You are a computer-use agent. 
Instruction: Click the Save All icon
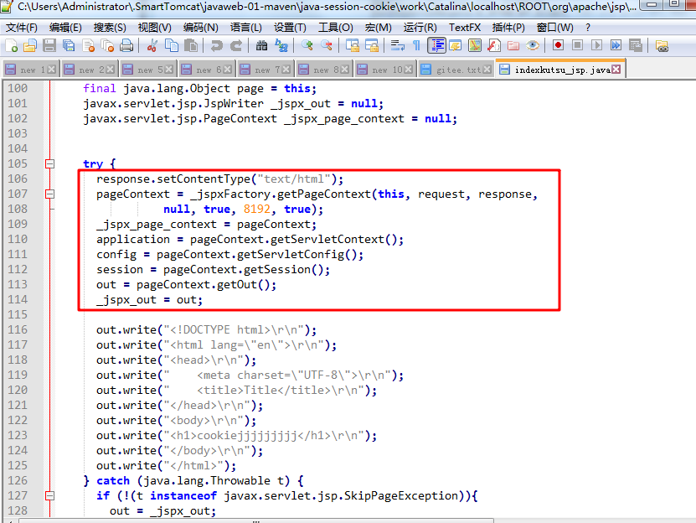click(69, 46)
